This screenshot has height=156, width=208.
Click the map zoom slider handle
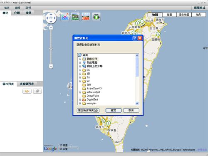pos(51,49)
